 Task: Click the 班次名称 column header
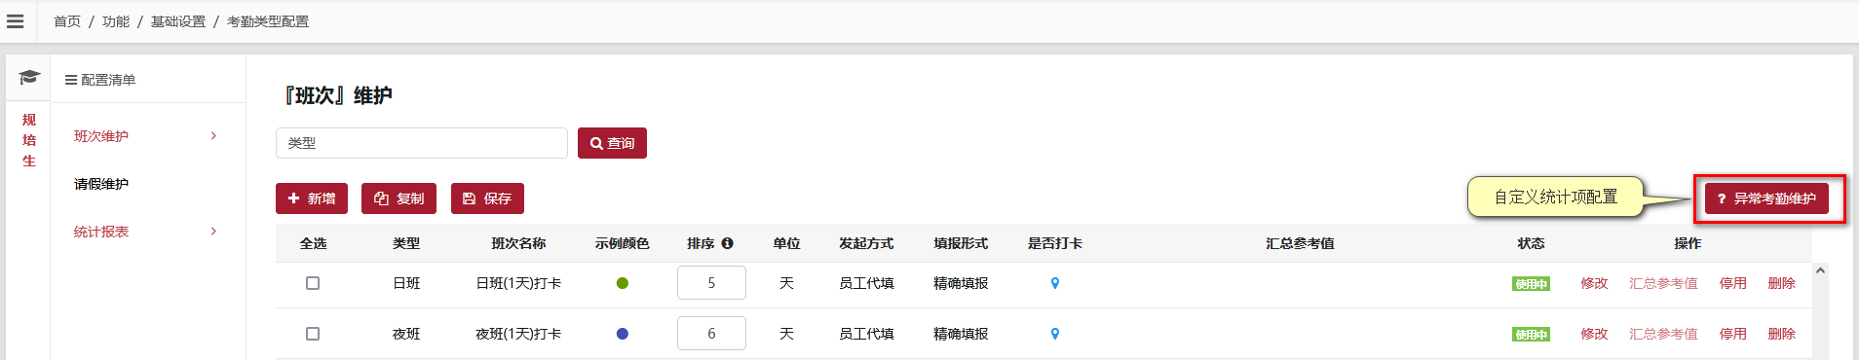click(x=518, y=243)
